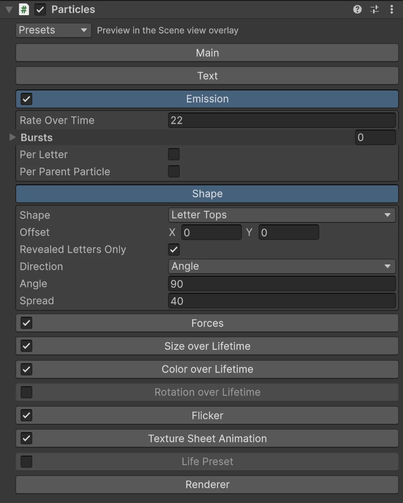Open the Particles component three-dot menu

tap(391, 9)
